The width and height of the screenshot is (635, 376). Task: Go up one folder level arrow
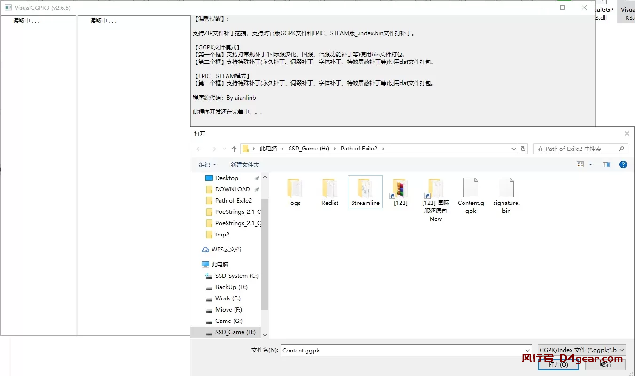pyautogui.click(x=234, y=149)
